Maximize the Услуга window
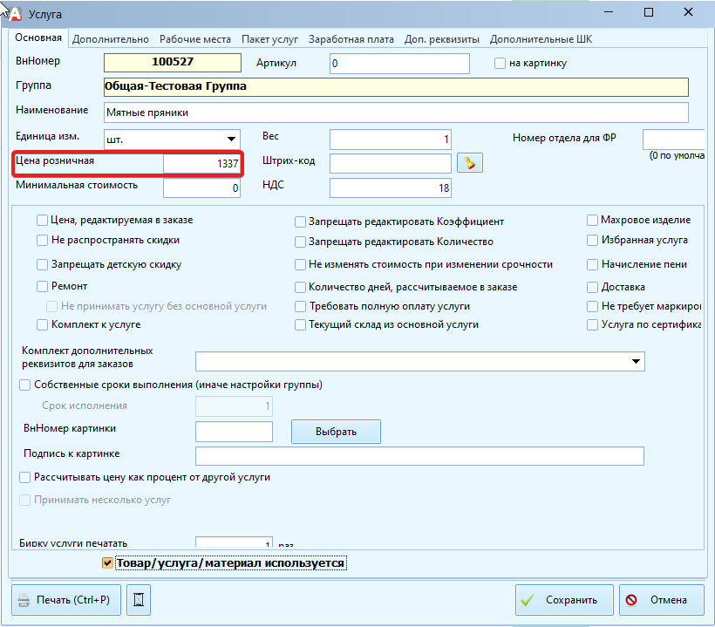The width and height of the screenshot is (715, 627). [649, 12]
